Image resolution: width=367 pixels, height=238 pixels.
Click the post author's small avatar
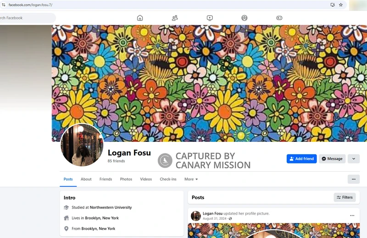click(196, 216)
